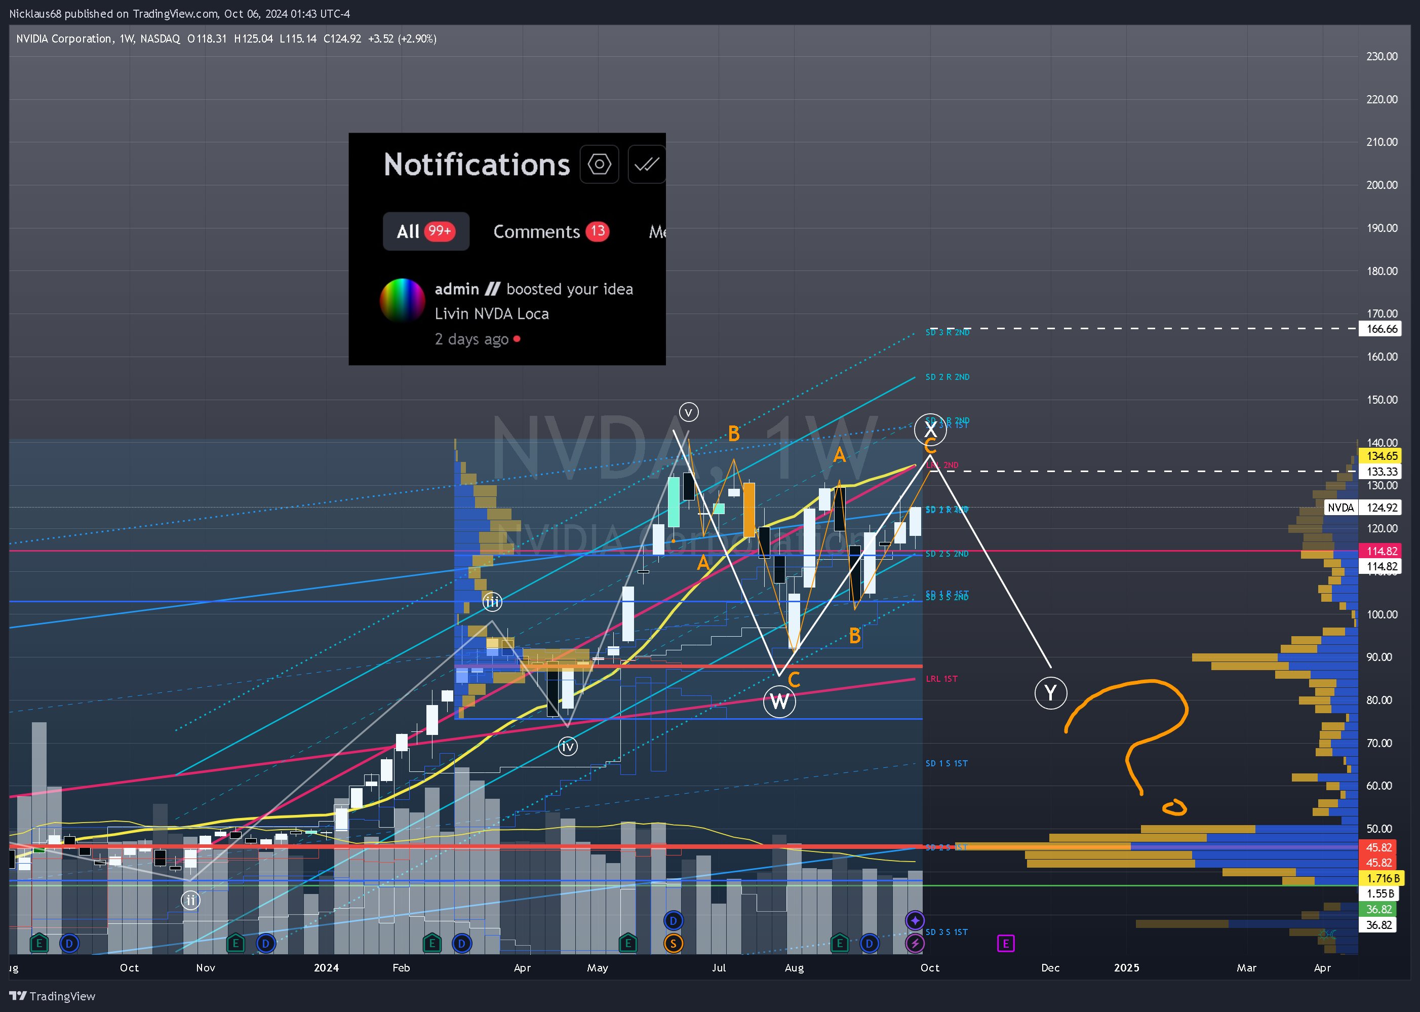Viewport: 1420px width, 1012px height.
Task: Click the June 2024 dividend D marker
Action: coord(673,921)
